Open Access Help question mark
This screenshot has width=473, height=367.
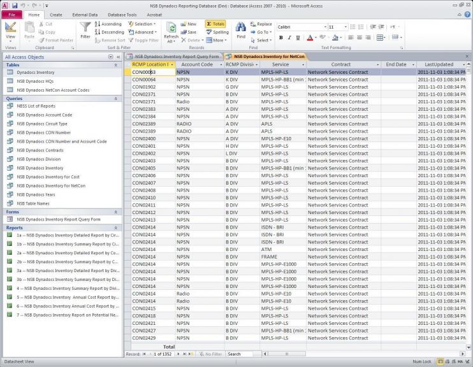point(467,14)
